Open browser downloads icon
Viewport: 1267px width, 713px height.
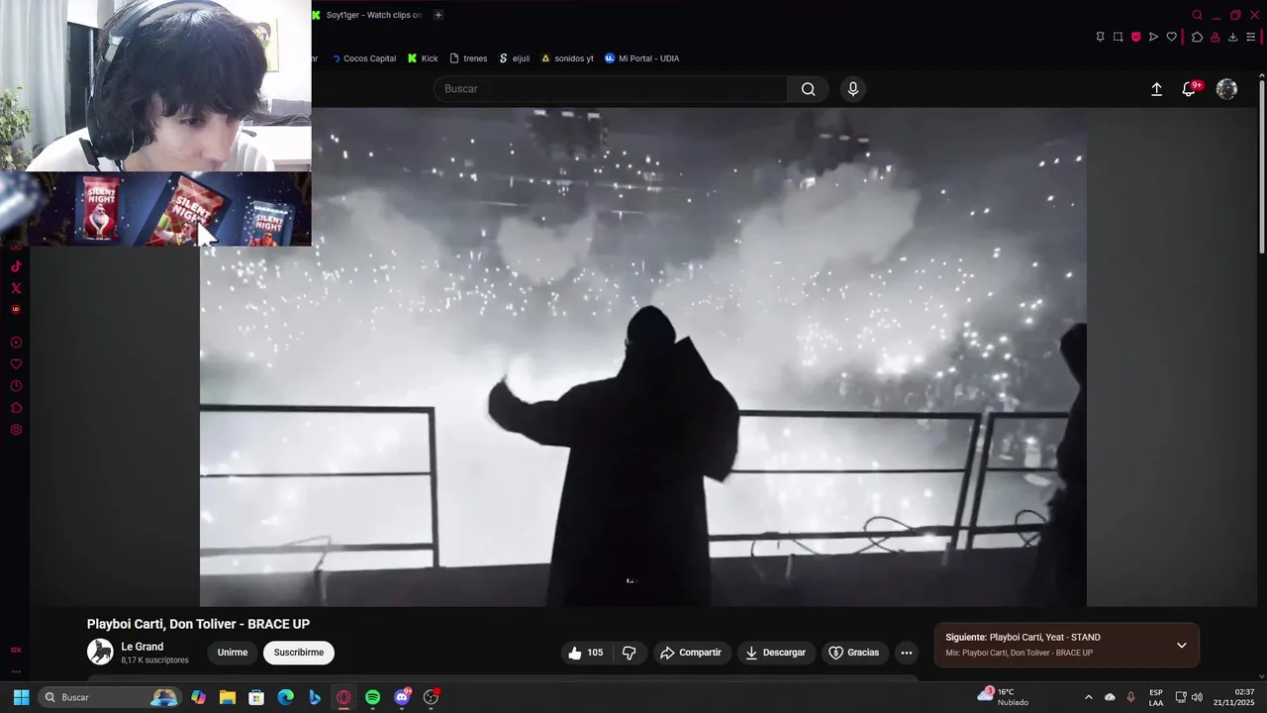(x=1232, y=37)
